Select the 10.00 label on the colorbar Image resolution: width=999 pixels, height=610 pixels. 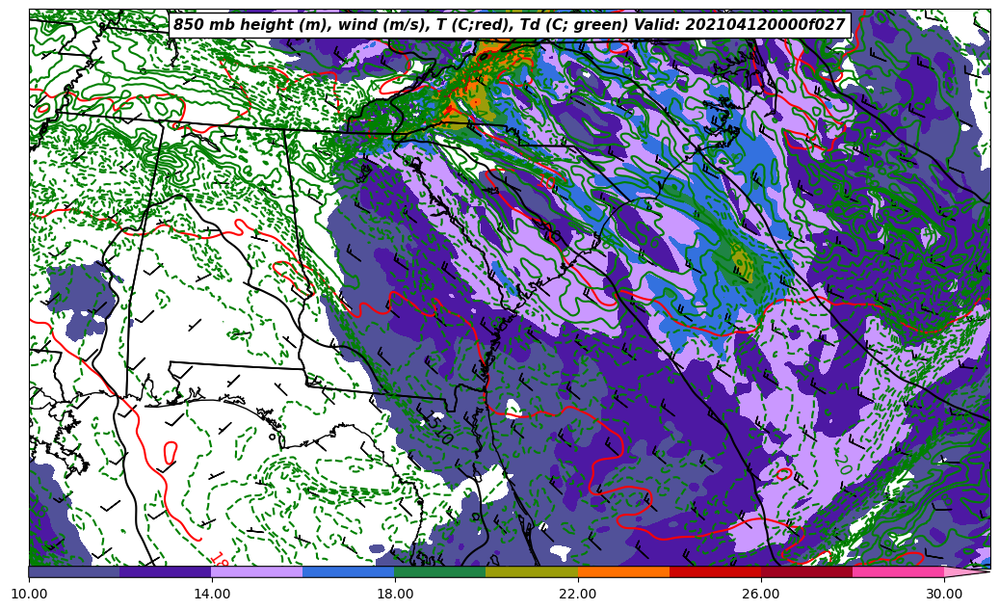tap(29, 594)
